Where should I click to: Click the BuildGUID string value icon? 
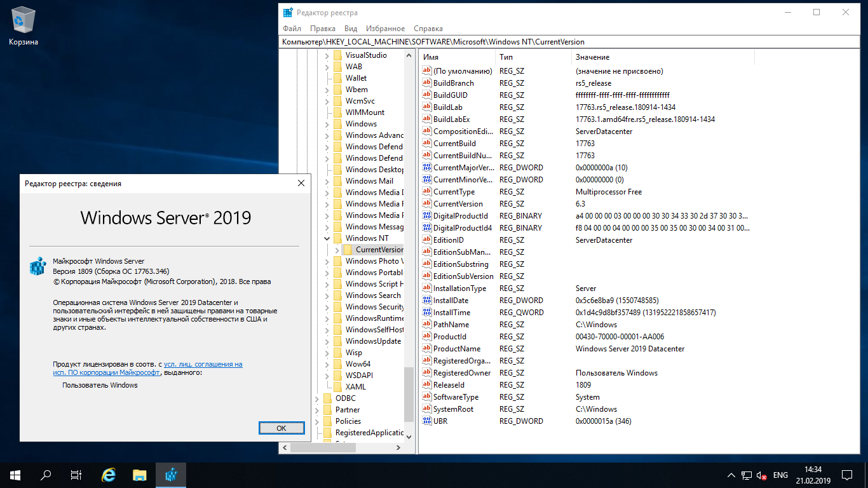coord(427,95)
